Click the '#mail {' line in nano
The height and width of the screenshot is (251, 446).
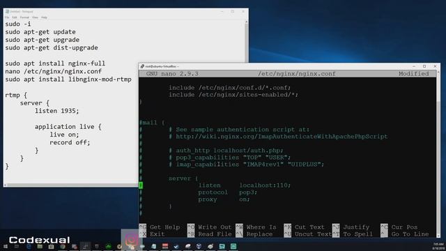pyautogui.click(x=152, y=123)
